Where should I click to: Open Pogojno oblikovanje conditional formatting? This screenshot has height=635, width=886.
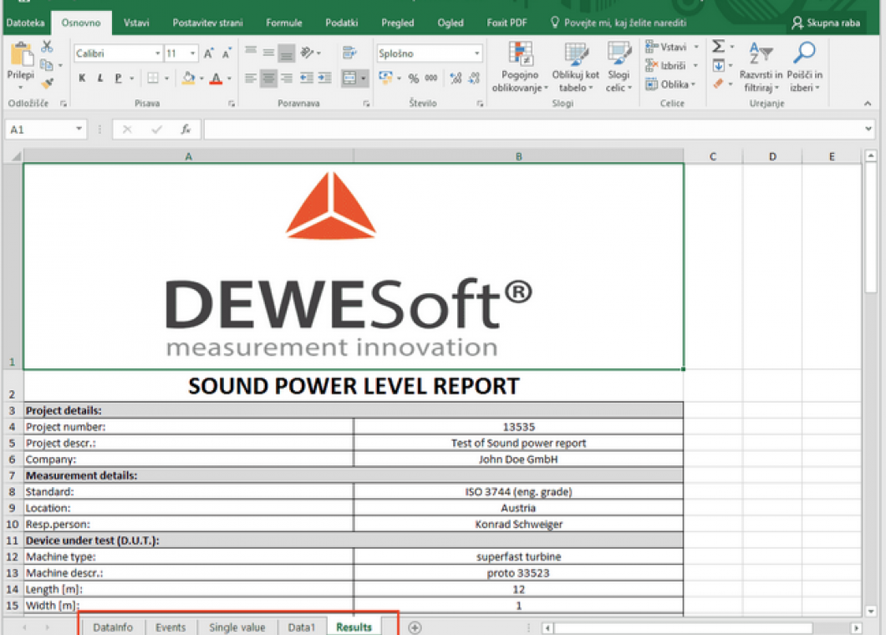pyautogui.click(x=520, y=67)
